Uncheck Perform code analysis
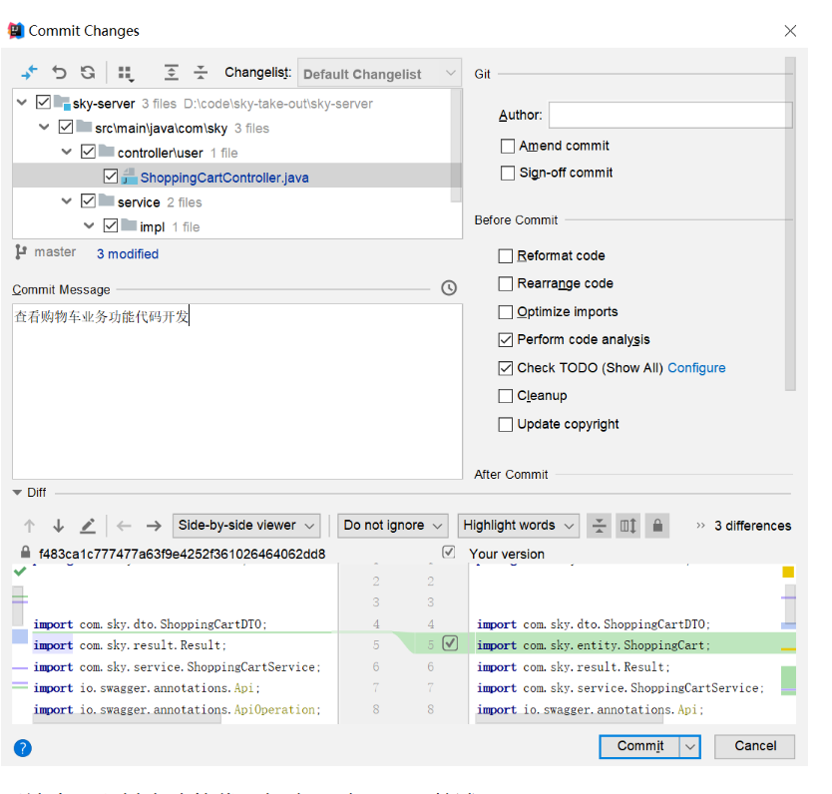Image resolution: width=832 pixels, height=794 pixels. [505, 340]
